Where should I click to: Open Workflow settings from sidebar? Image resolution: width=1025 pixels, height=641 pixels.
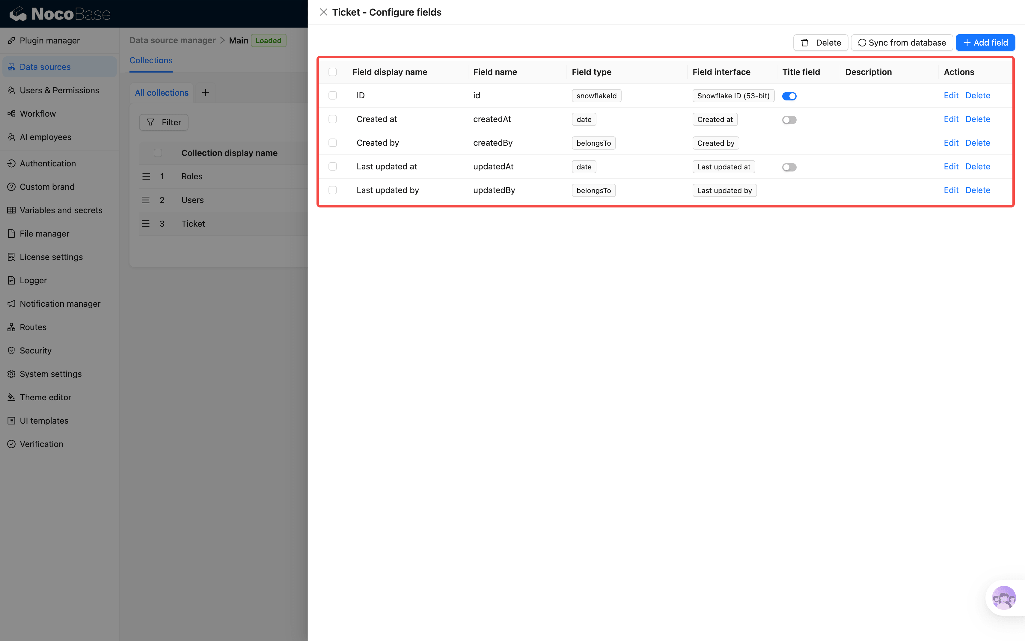(x=38, y=114)
